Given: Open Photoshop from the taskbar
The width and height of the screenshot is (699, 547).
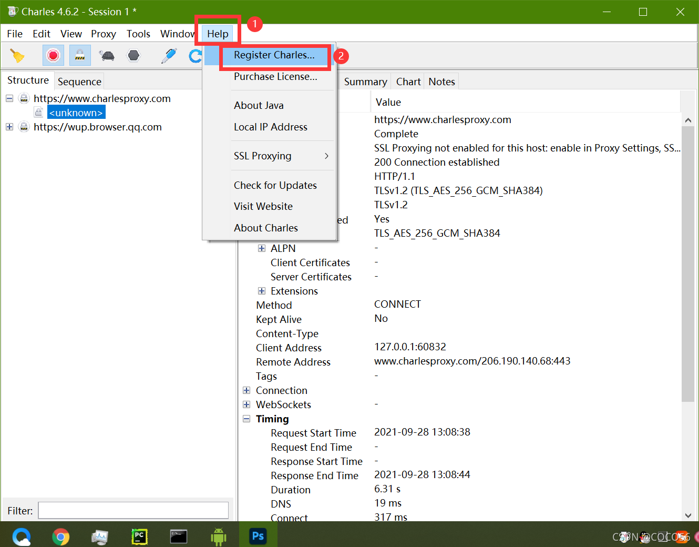Looking at the screenshot, I should tap(258, 535).
